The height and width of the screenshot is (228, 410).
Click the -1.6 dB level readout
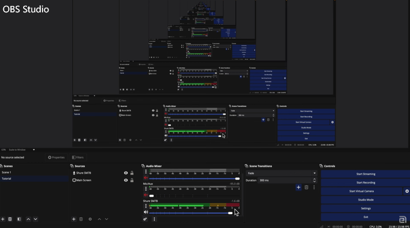pyautogui.click(x=235, y=201)
